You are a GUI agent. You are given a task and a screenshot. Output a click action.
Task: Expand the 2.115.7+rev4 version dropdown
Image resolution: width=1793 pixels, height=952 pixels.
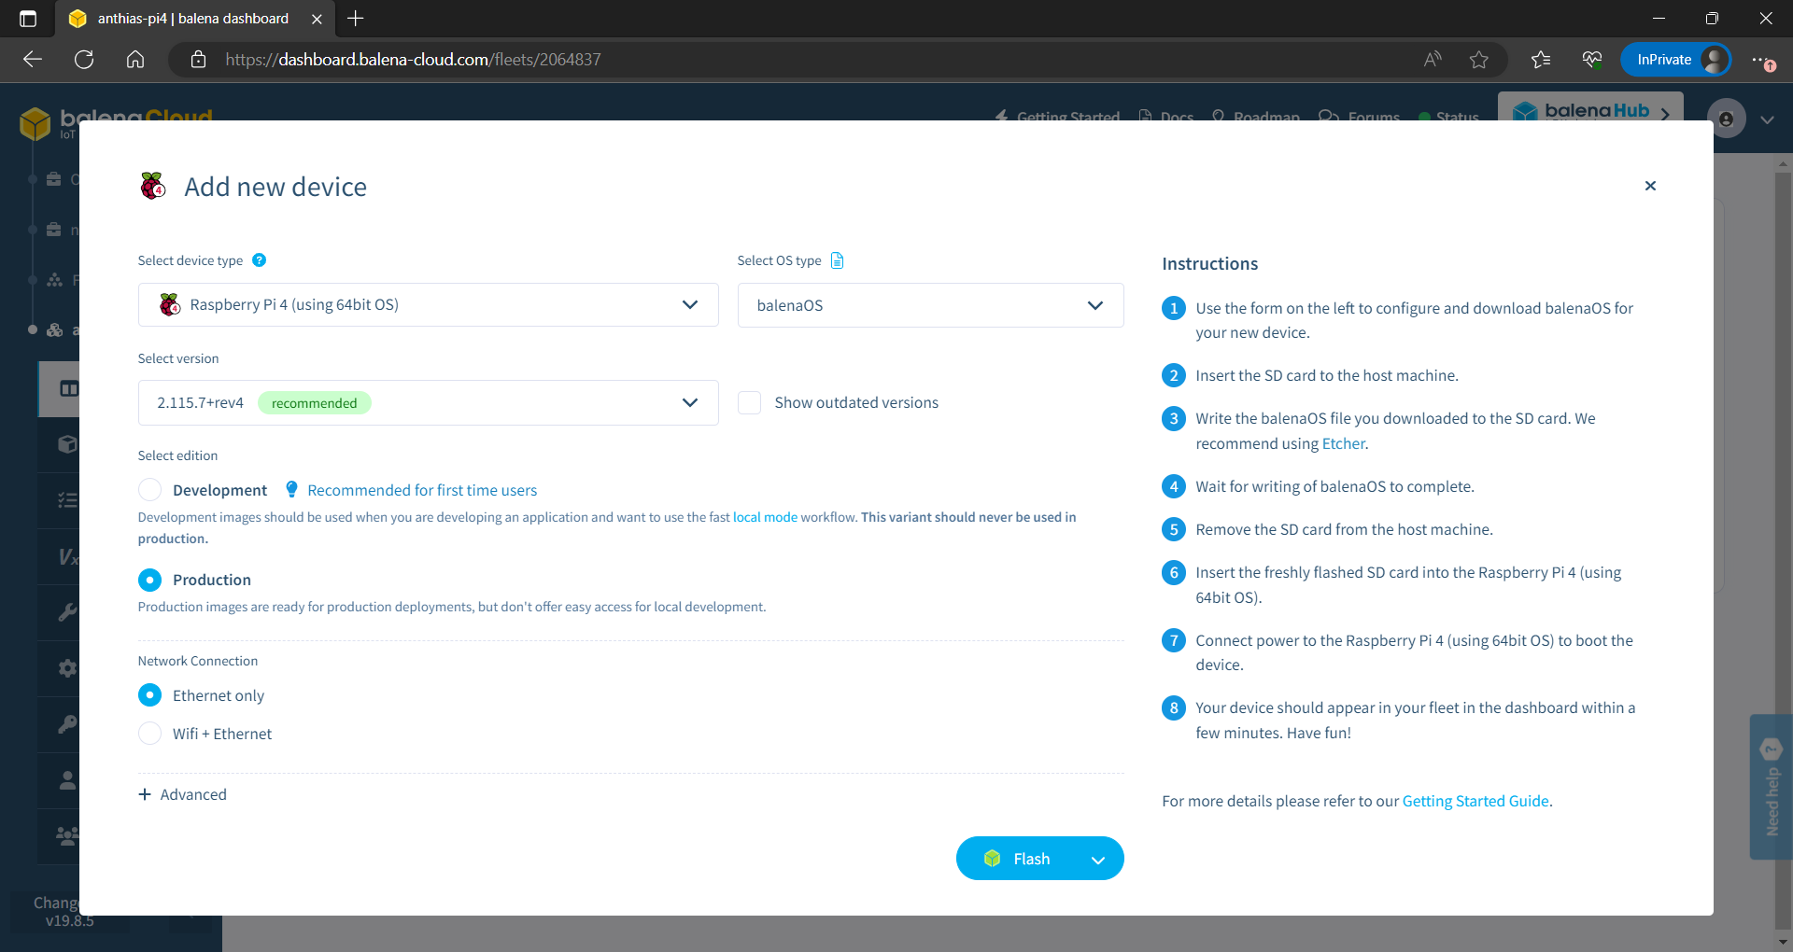(428, 402)
